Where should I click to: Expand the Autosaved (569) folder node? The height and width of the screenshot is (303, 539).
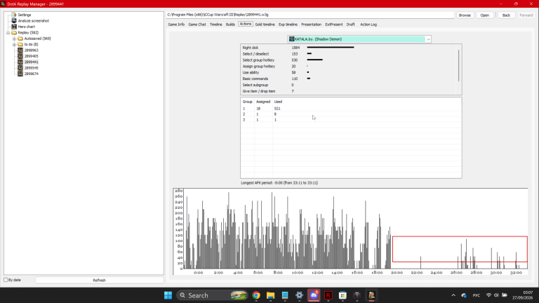tap(14, 39)
